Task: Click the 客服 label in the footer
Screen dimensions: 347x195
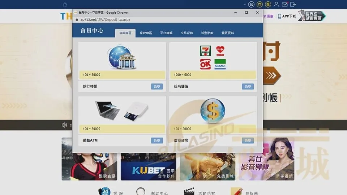Action: tap(118, 193)
